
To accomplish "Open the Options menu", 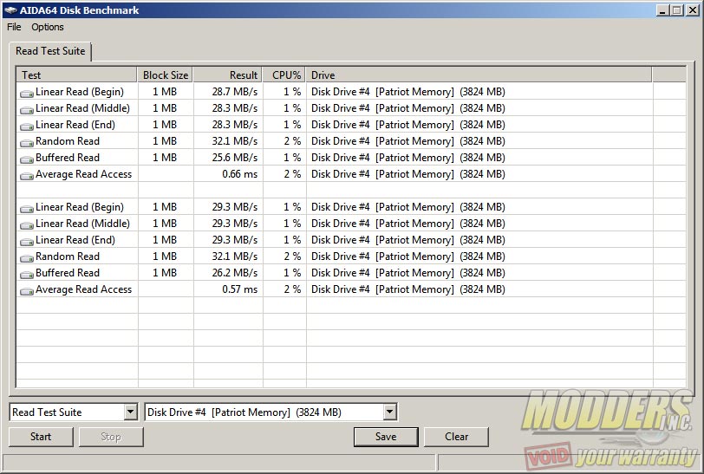I will 48,27.
